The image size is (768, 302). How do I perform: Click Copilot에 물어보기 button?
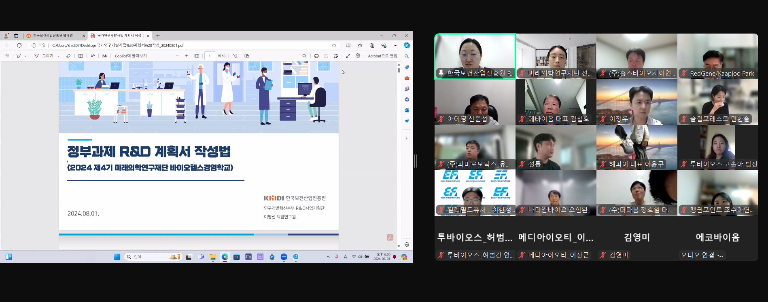coord(131,56)
